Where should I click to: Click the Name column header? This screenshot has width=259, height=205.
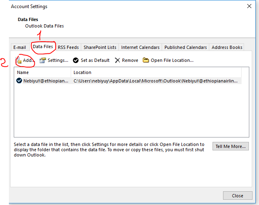coord(42,72)
